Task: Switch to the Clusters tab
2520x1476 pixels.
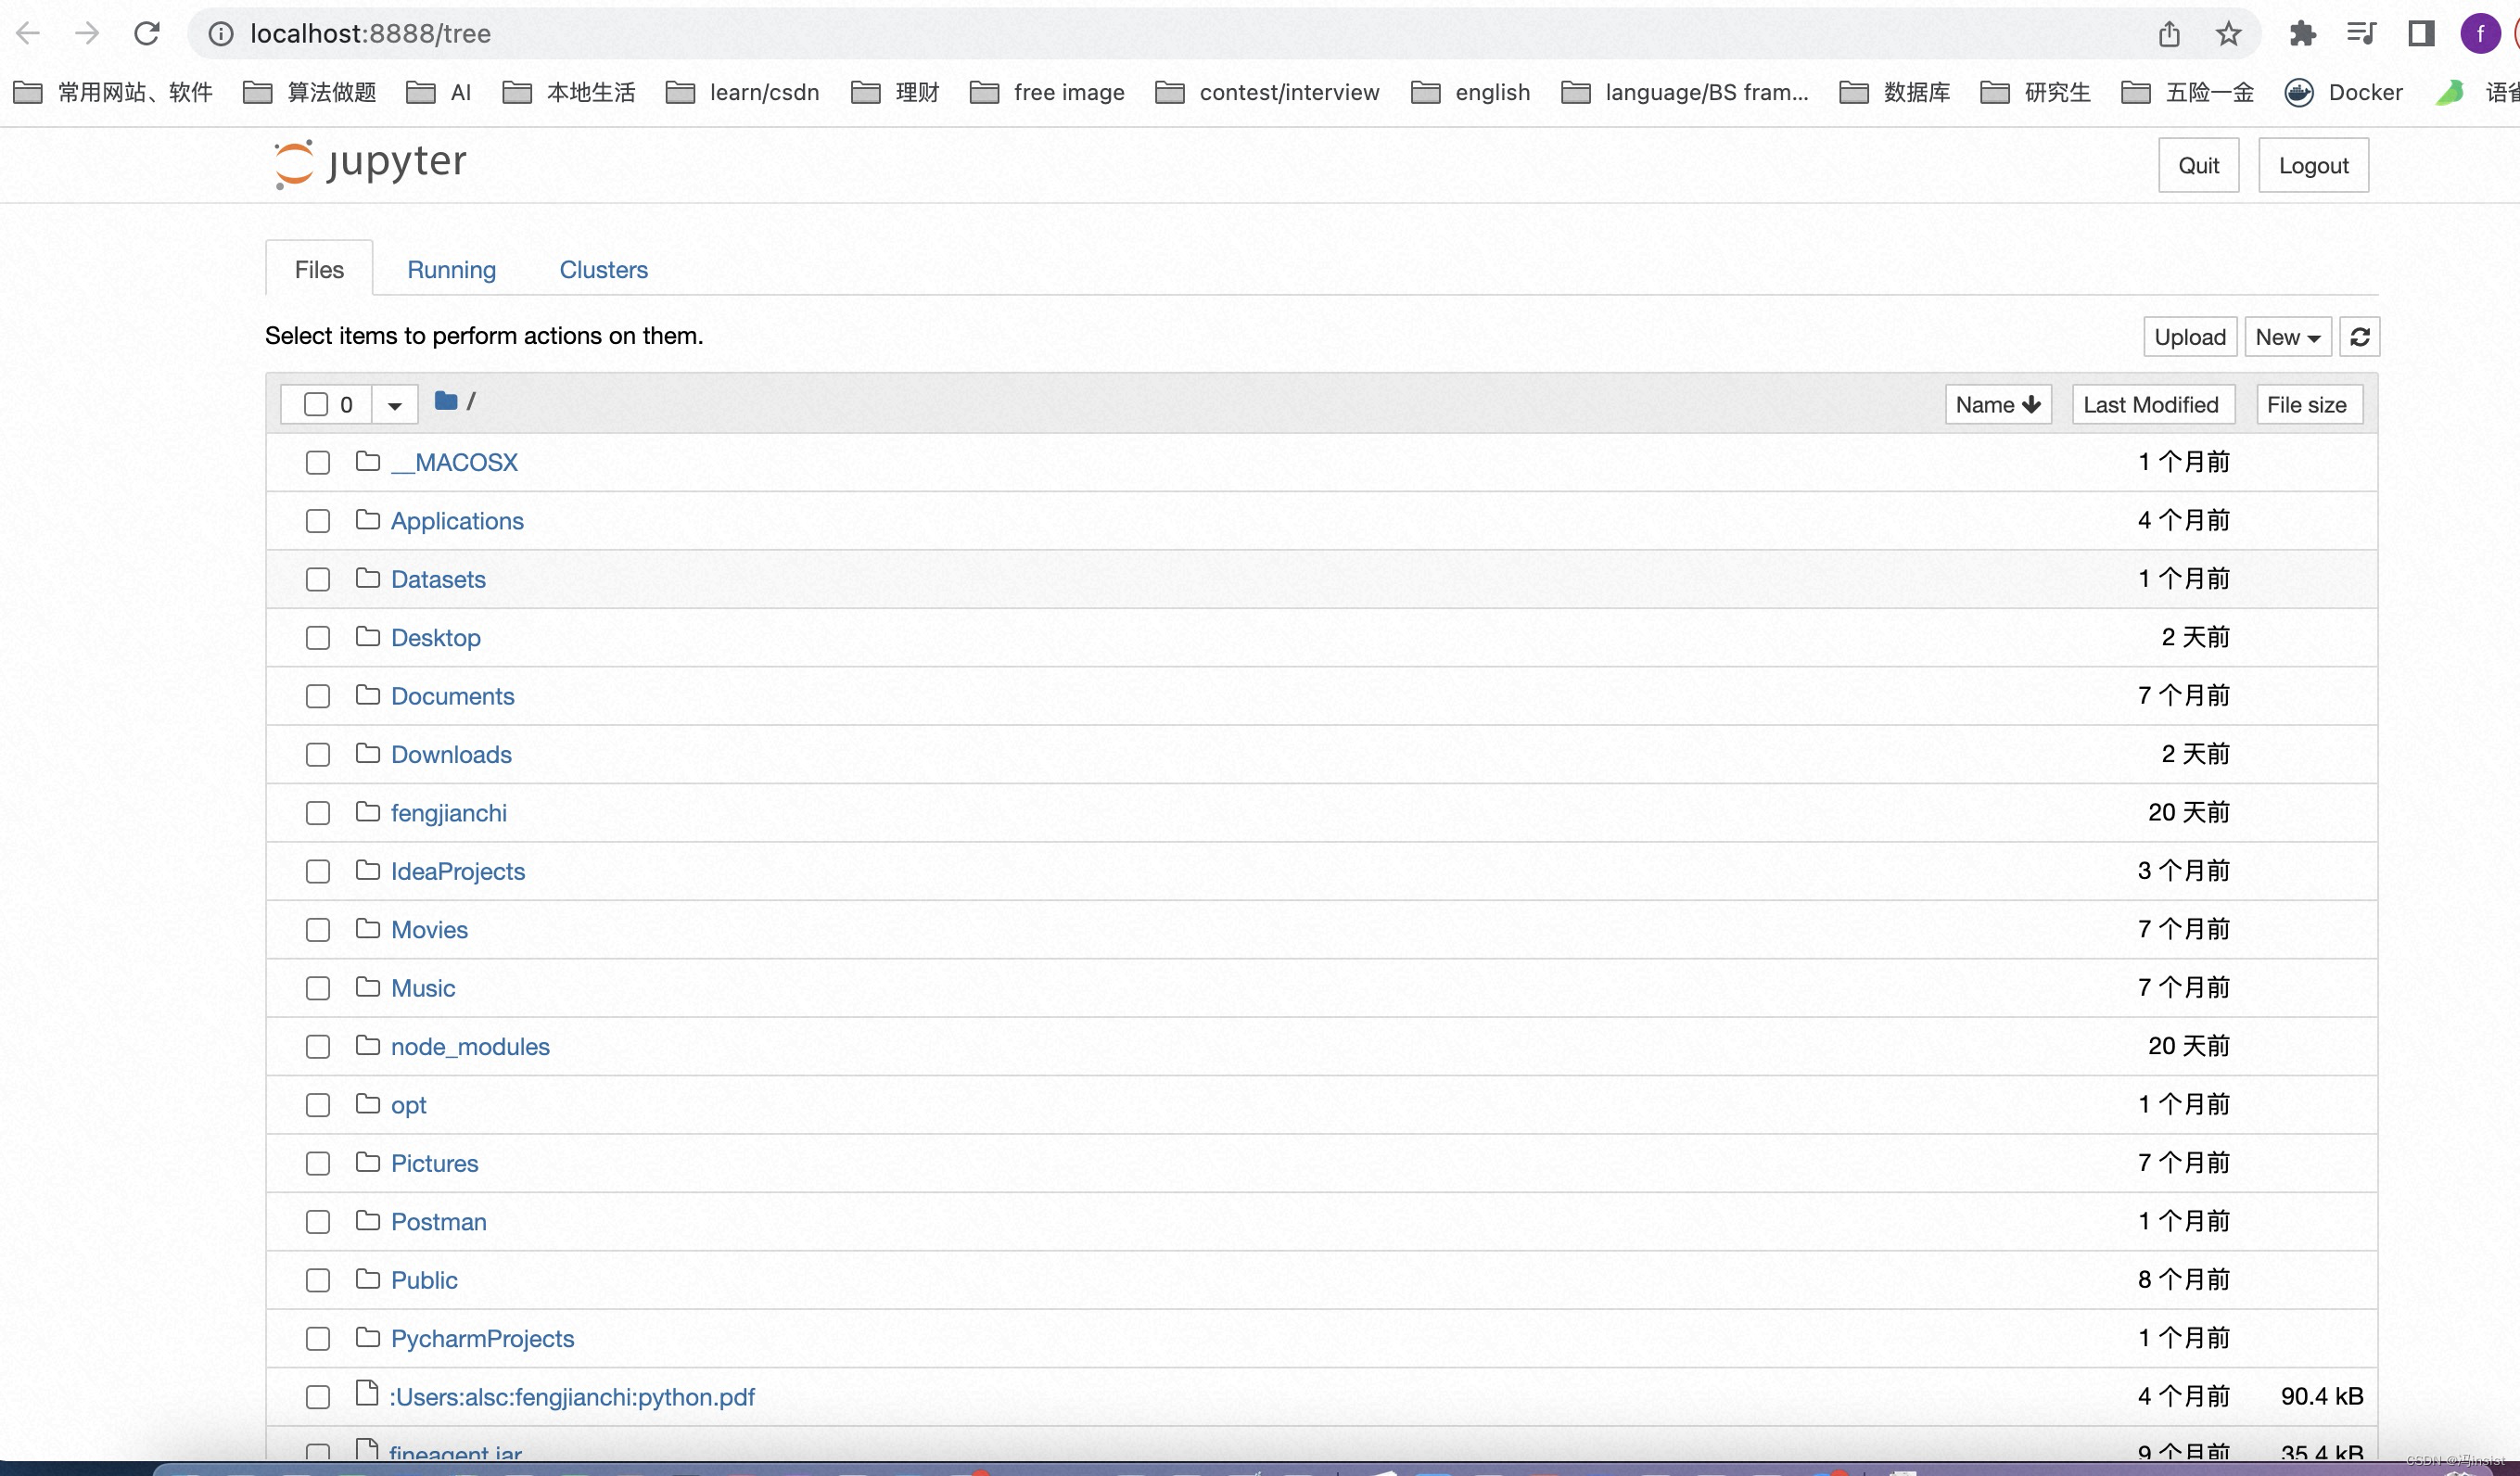Action: point(603,270)
